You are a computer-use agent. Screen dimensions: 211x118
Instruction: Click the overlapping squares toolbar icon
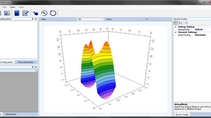pos(7,13)
